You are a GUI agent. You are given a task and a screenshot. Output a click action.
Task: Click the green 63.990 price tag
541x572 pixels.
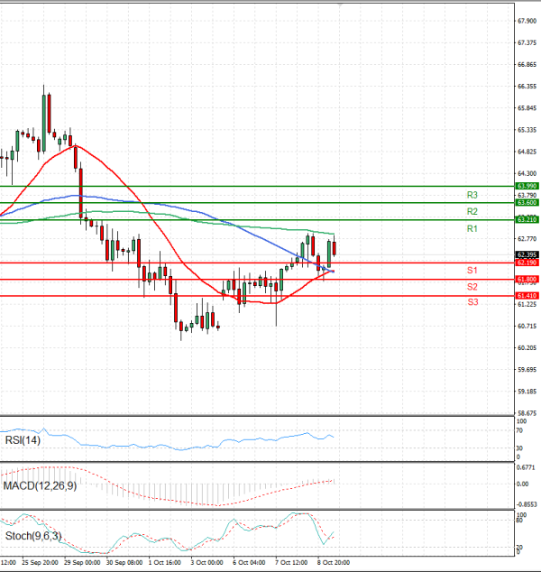527,186
